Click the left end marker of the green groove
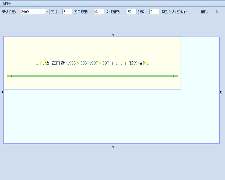Image resolution: width=225 pixels, height=180 pixels. tap(11, 76)
